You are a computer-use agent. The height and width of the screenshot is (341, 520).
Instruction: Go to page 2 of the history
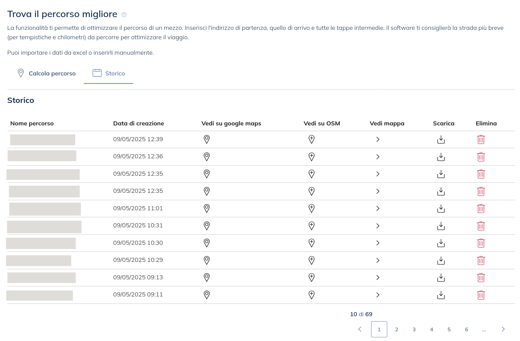pos(397,330)
